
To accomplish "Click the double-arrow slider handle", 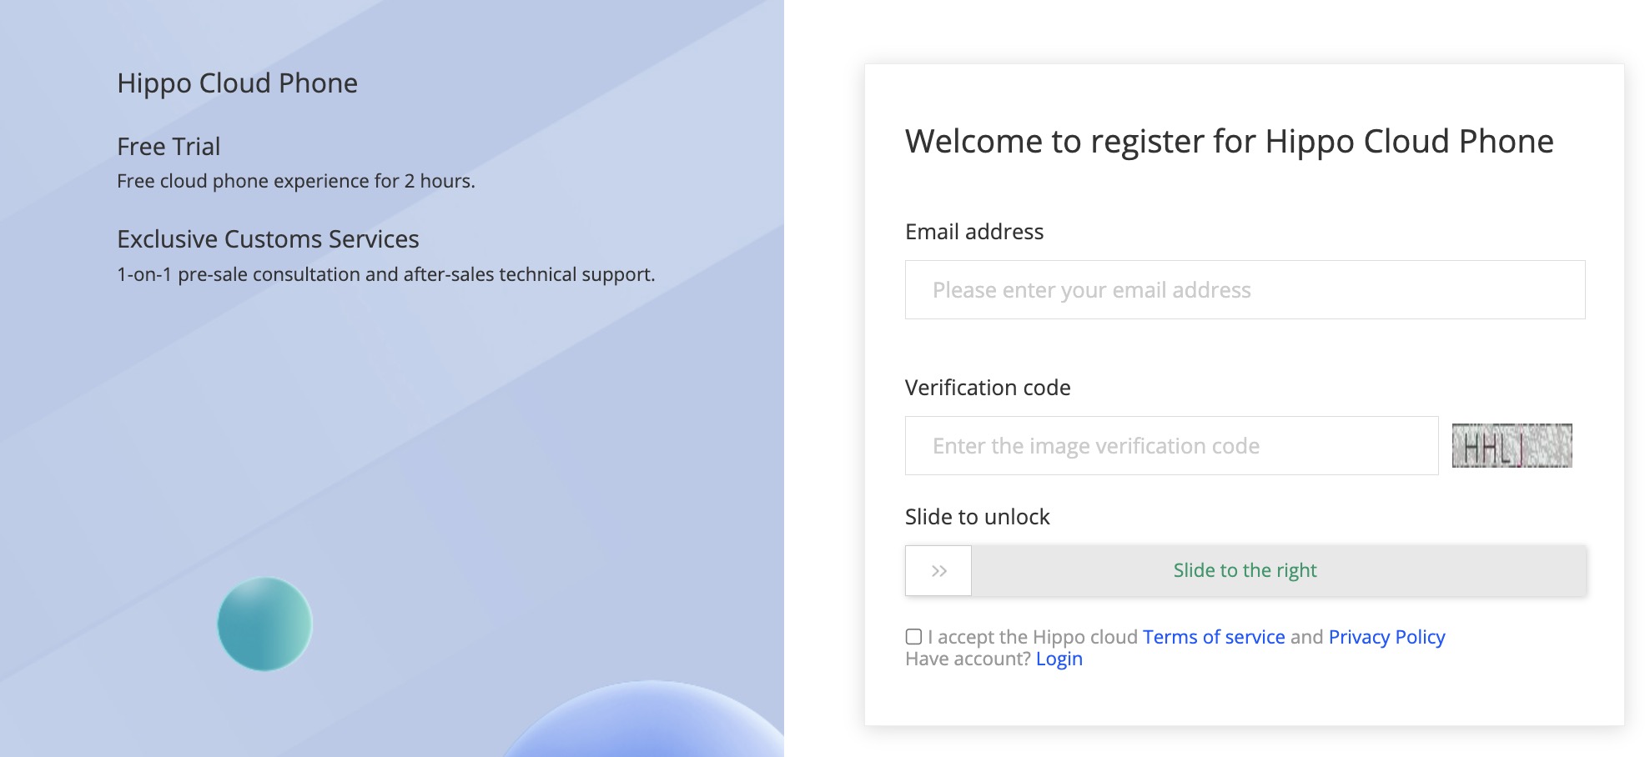I will tap(938, 571).
